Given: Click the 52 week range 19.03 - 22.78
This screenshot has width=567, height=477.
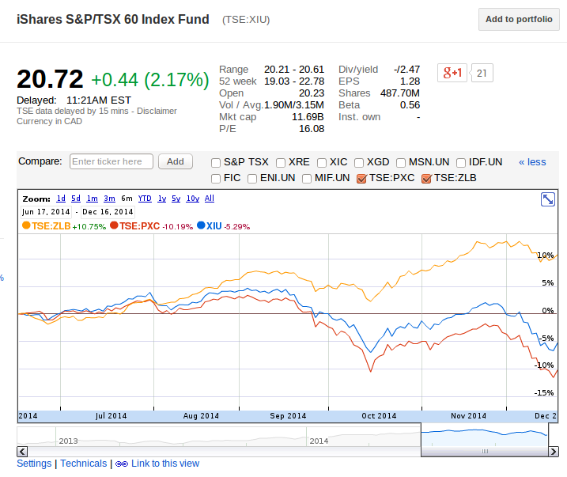Looking at the screenshot, I should pos(294,81).
